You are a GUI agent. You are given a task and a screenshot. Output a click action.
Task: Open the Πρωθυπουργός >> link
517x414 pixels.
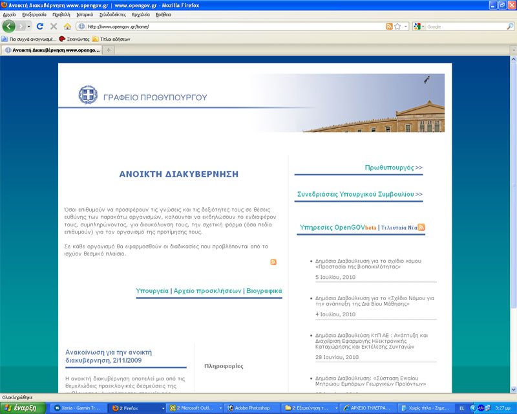[x=394, y=168]
